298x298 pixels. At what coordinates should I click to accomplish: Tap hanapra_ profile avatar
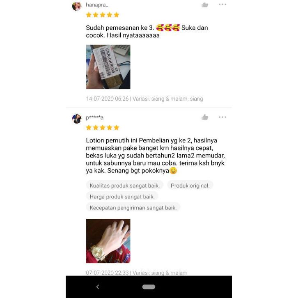[x=77, y=6]
